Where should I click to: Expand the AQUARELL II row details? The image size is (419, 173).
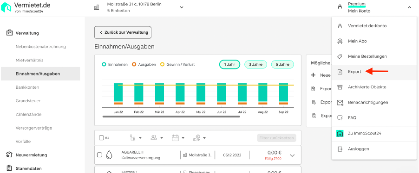(292, 155)
